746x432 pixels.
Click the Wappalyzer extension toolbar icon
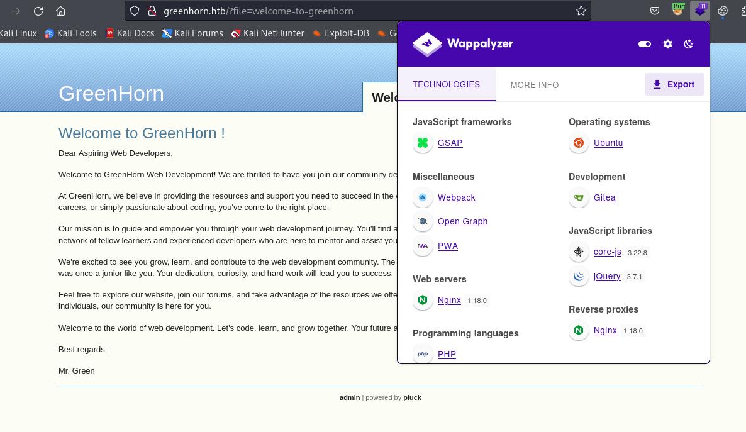tap(700, 10)
